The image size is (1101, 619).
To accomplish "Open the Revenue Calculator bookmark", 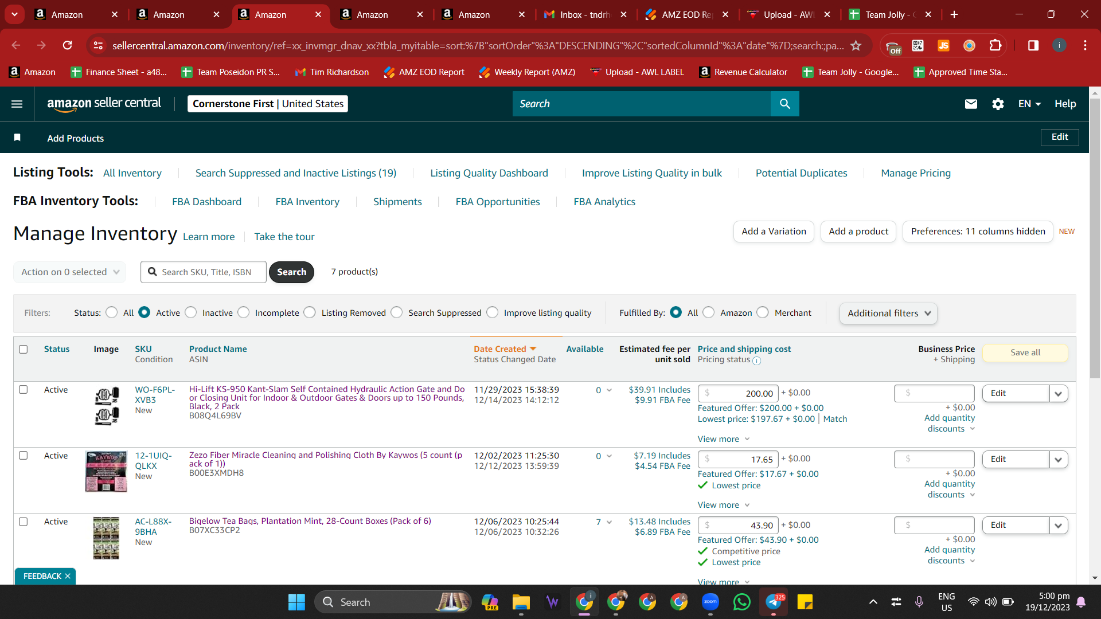I will pos(743,72).
